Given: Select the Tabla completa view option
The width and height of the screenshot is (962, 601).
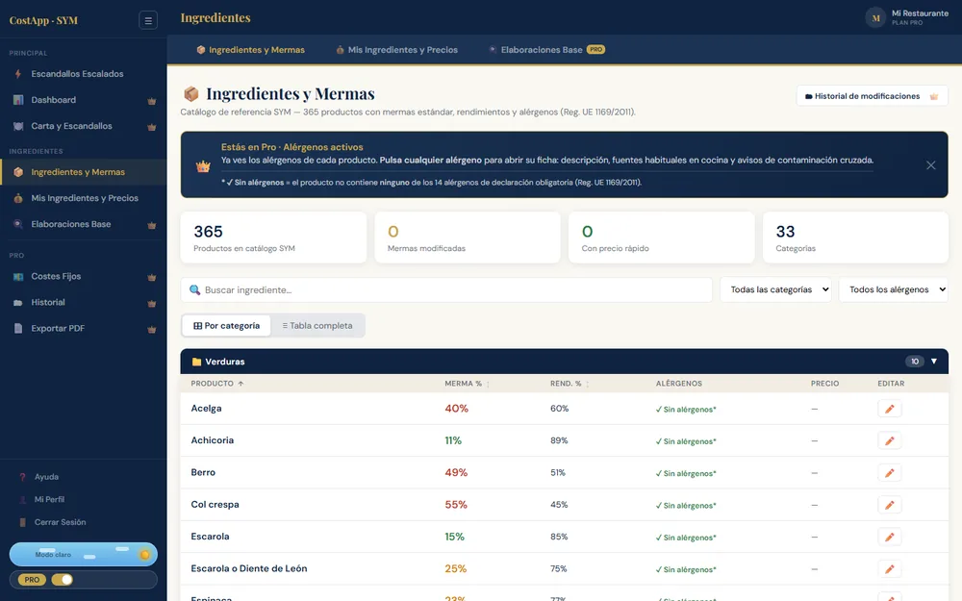Looking at the screenshot, I should [317, 326].
